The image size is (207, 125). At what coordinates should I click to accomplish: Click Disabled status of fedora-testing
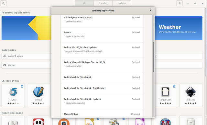pos(135,114)
